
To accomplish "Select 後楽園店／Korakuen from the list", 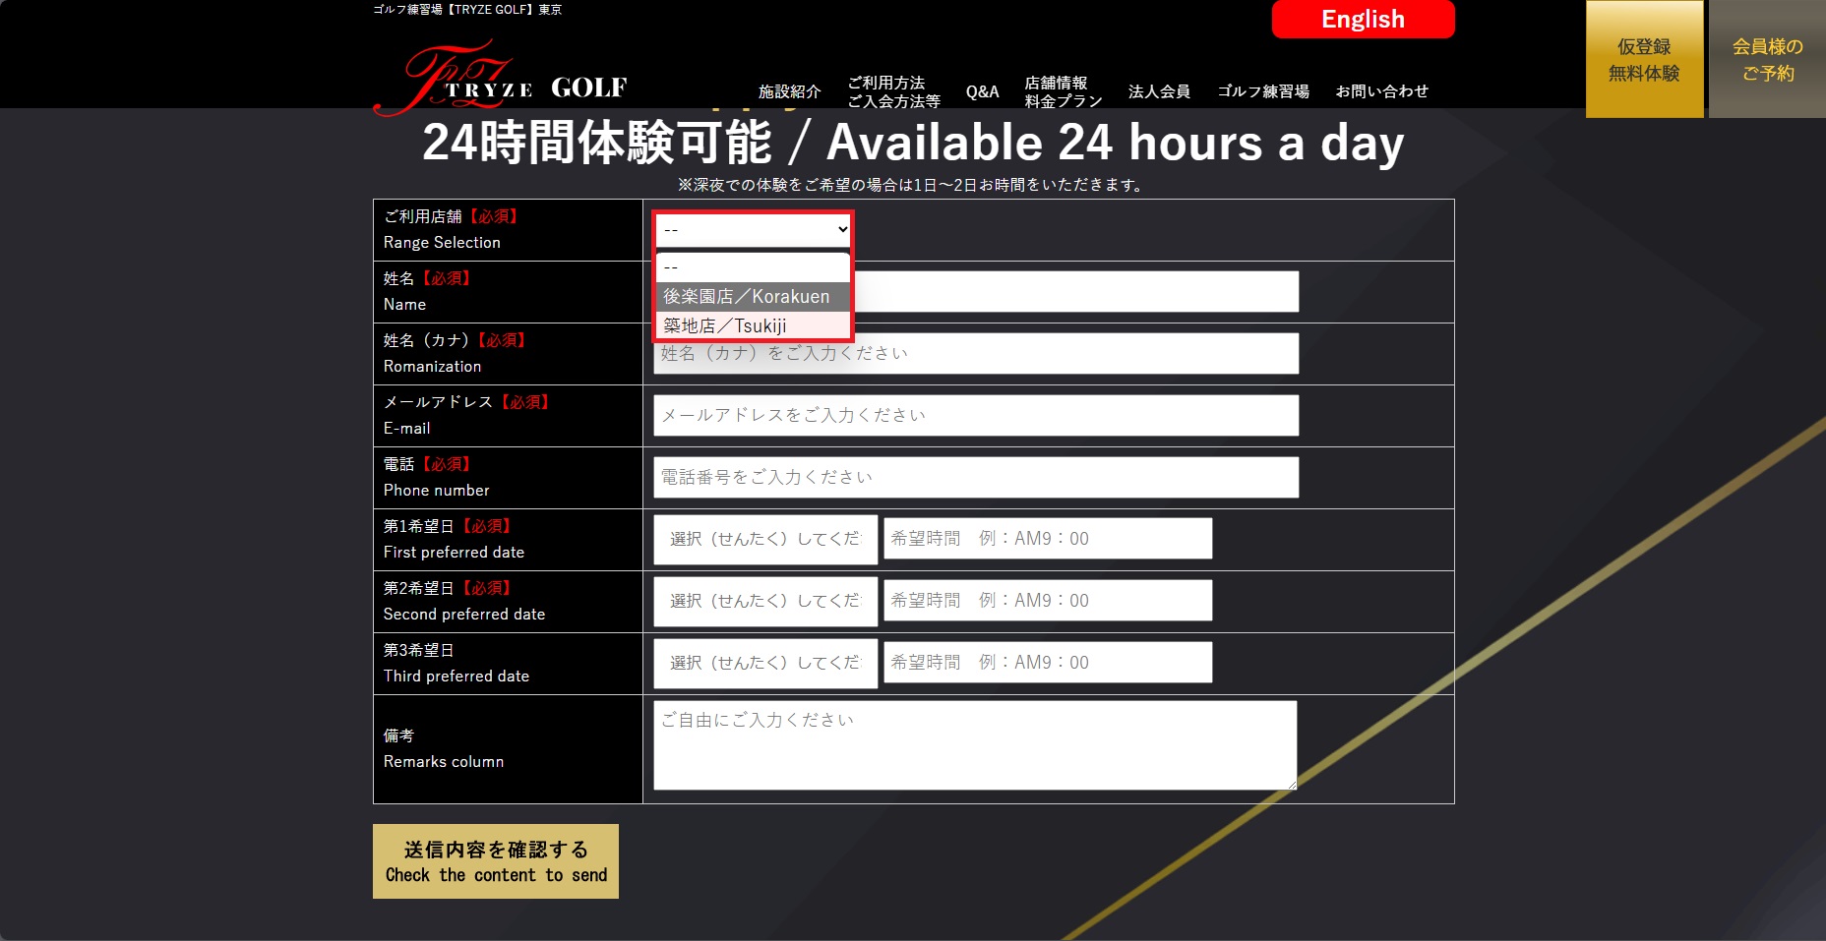I will pos(753,296).
